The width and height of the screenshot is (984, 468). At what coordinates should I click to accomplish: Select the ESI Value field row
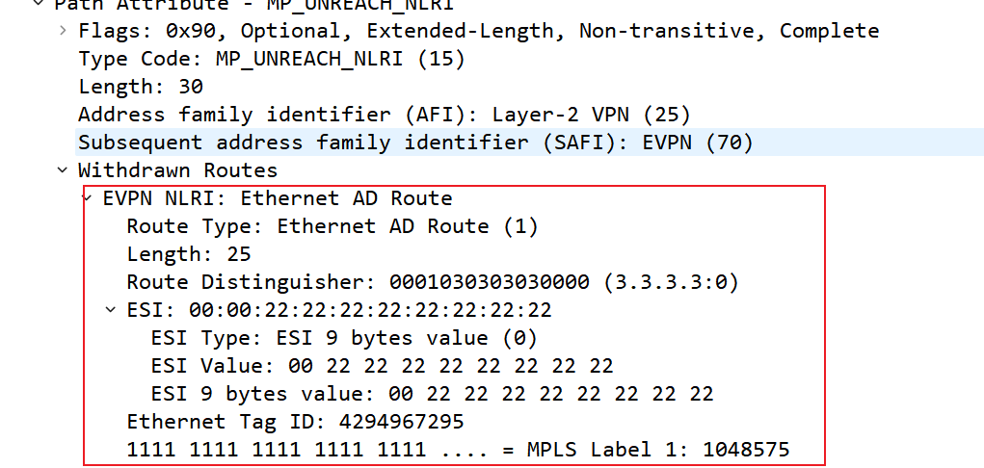point(382,366)
